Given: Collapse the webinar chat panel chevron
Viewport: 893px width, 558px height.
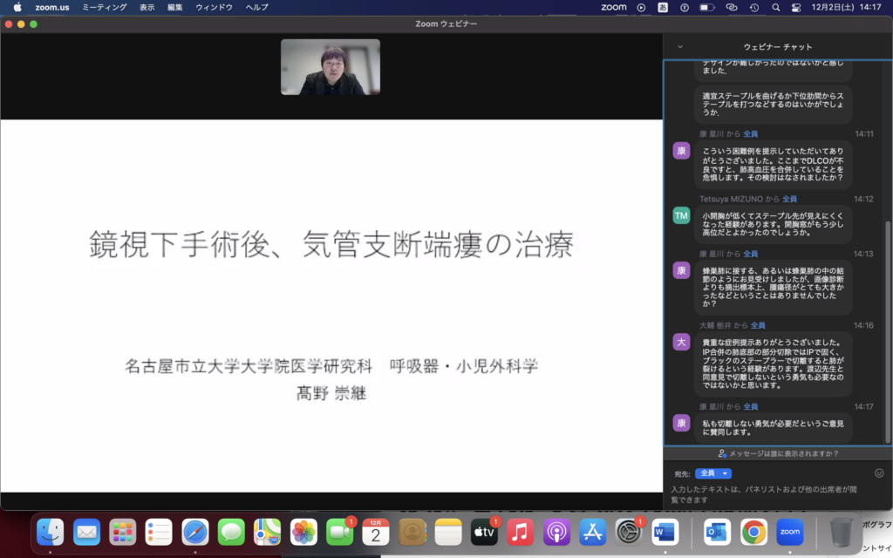Looking at the screenshot, I should 680,47.
